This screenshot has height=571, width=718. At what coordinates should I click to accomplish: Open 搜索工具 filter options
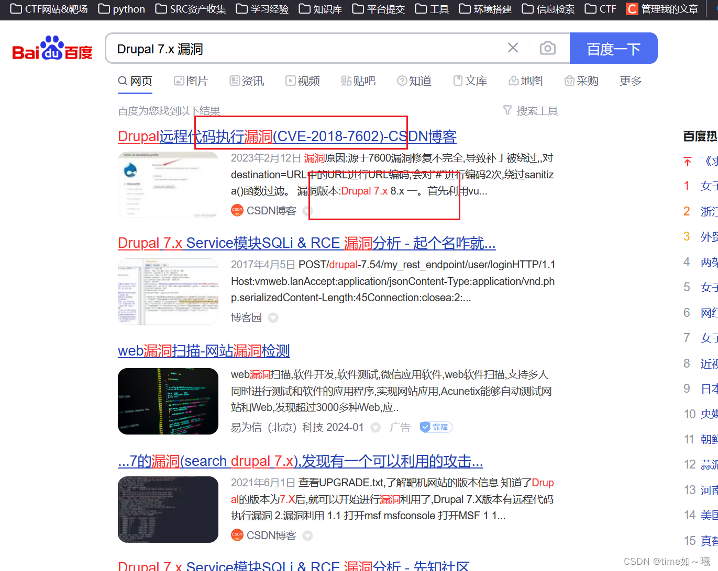[531, 111]
